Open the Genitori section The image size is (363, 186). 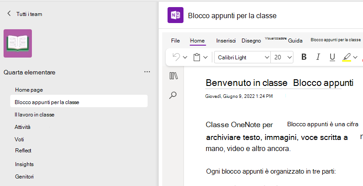pyautogui.click(x=24, y=177)
